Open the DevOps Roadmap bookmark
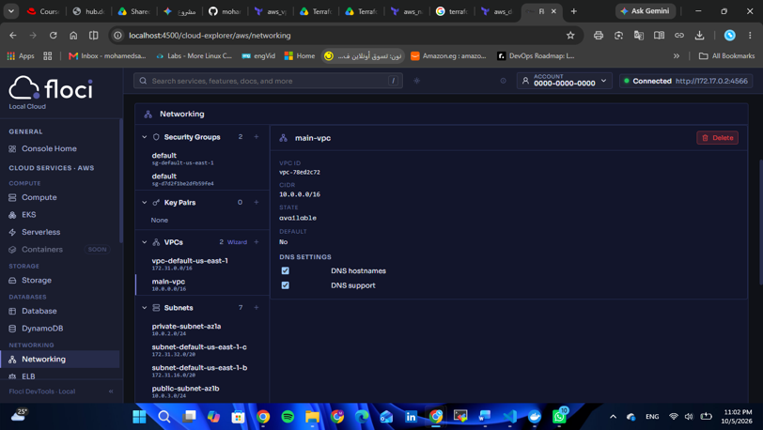 pos(536,56)
